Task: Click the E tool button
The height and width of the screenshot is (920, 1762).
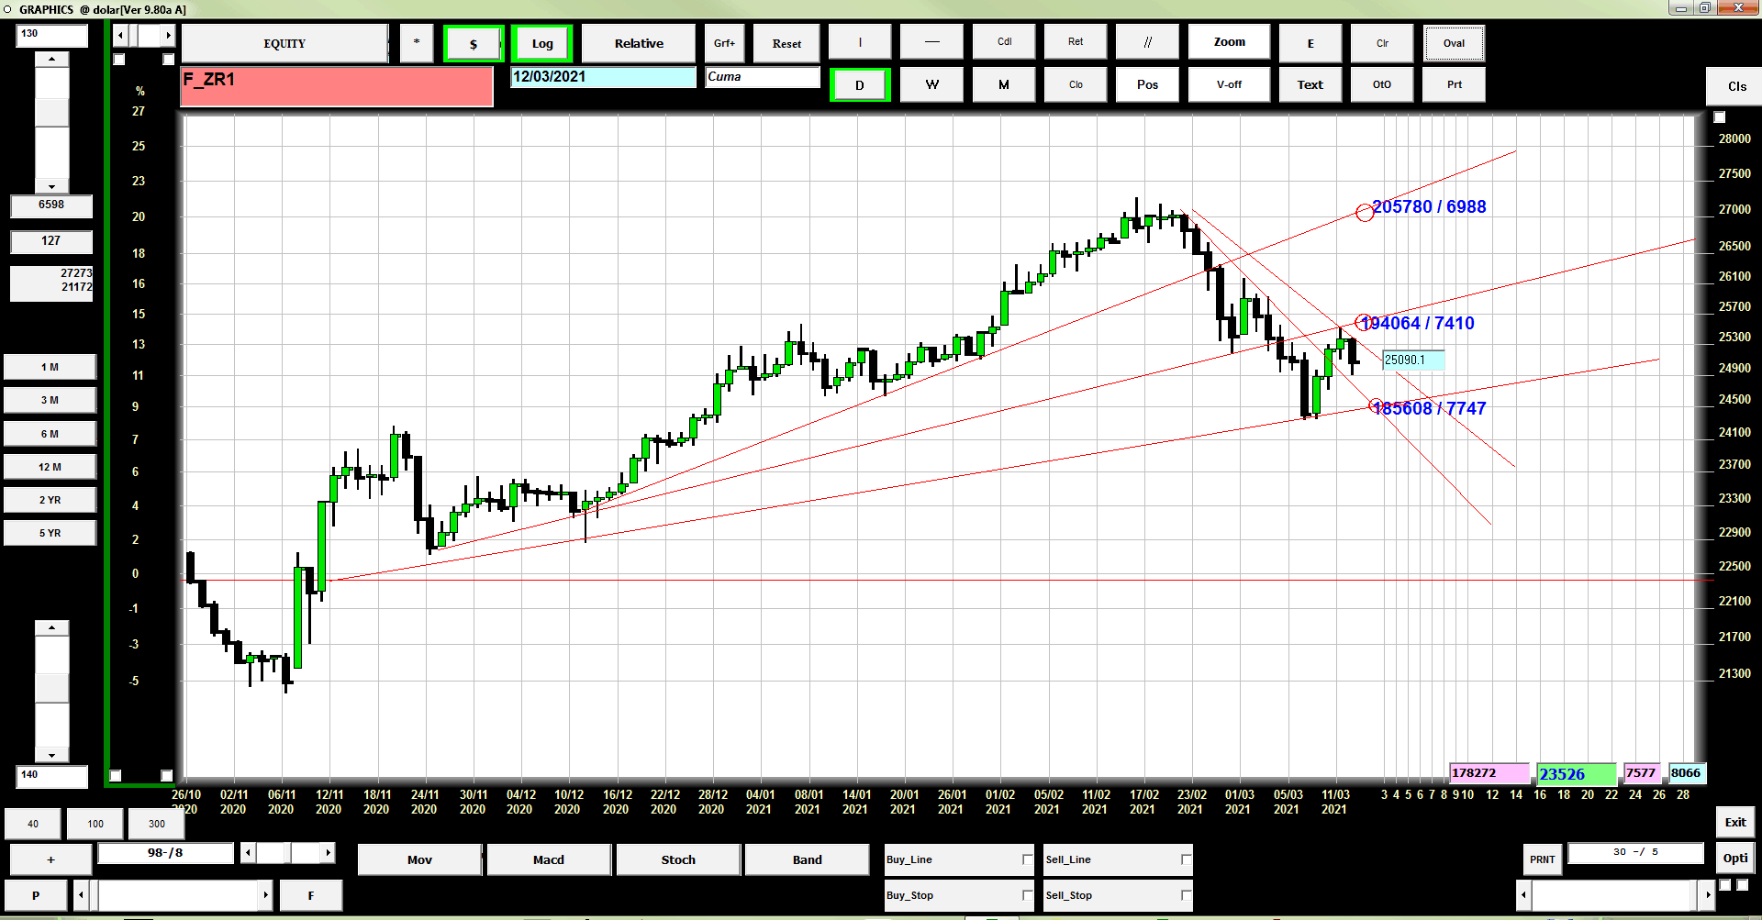Action: pos(1310,43)
